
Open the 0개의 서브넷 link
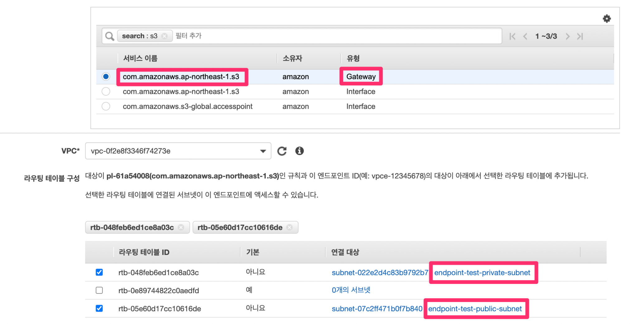[351, 290]
